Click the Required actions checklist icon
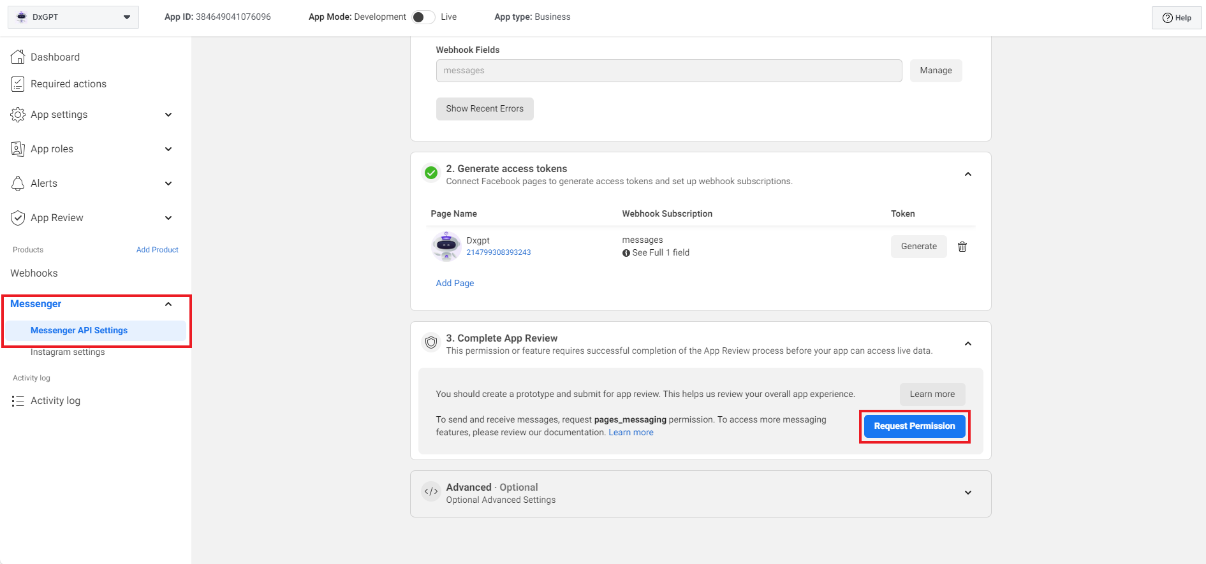Viewport: 1206px width, 564px height. [18, 84]
